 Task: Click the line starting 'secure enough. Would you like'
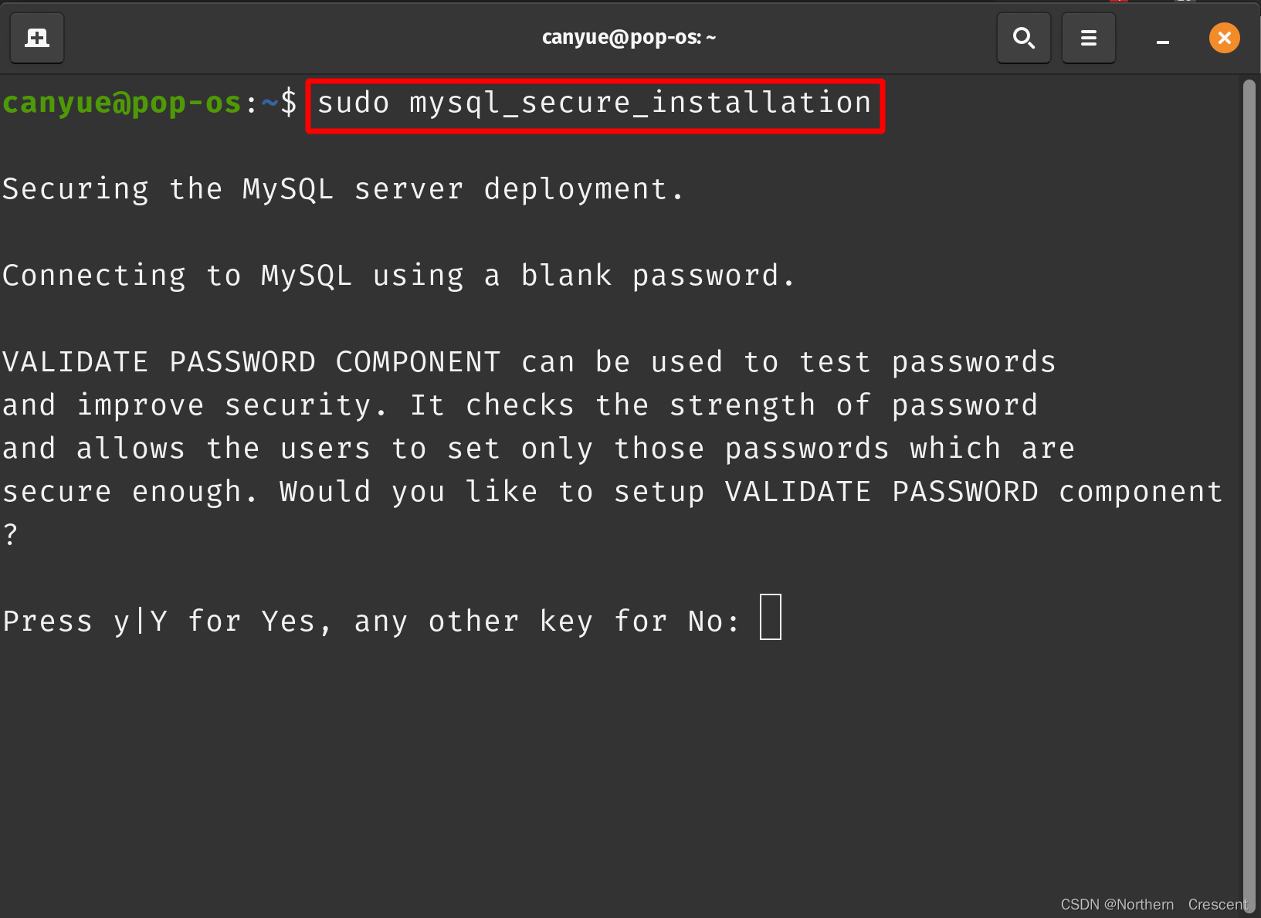(612, 492)
